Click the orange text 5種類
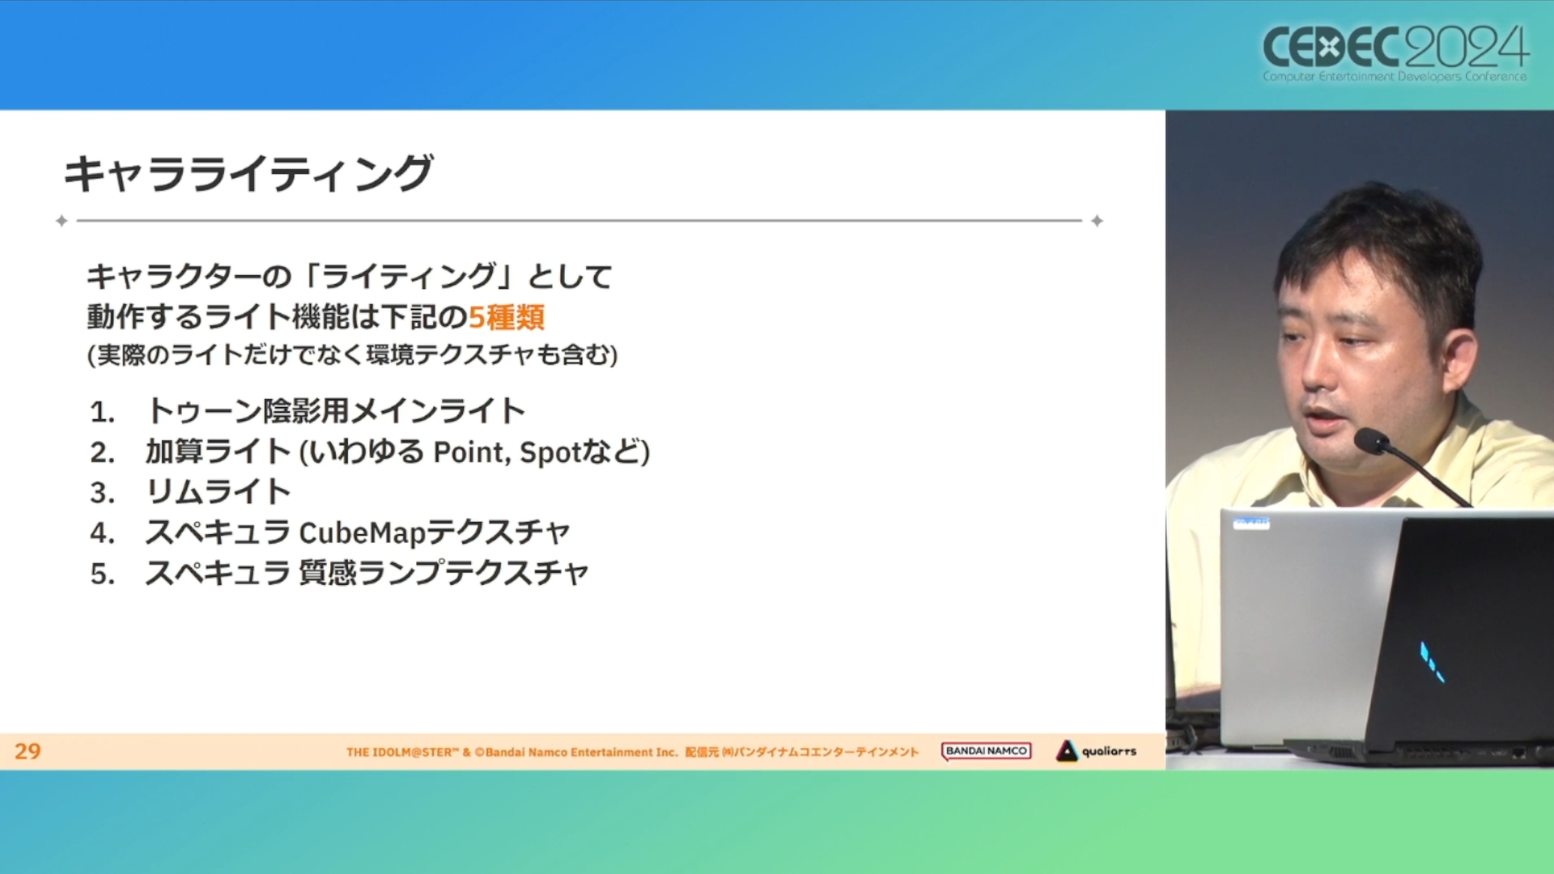Image resolution: width=1554 pixels, height=874 pixels. point(507,317)
